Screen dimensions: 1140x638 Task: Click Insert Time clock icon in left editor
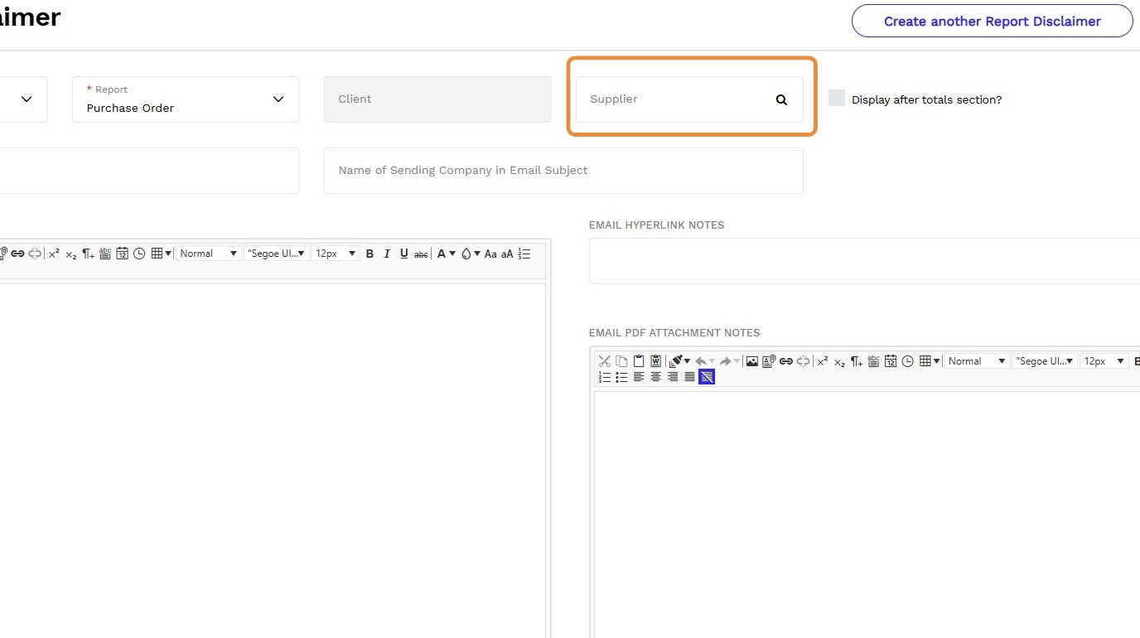[139, 254]
